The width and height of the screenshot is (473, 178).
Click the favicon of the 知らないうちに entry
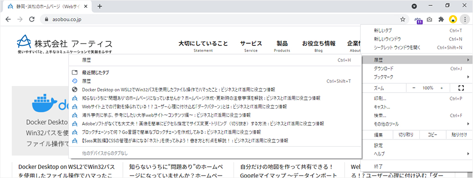(75, 98)
